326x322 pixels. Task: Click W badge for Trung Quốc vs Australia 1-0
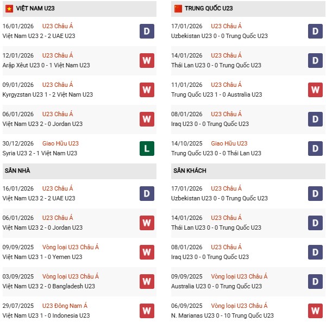(x=315, y=90)
